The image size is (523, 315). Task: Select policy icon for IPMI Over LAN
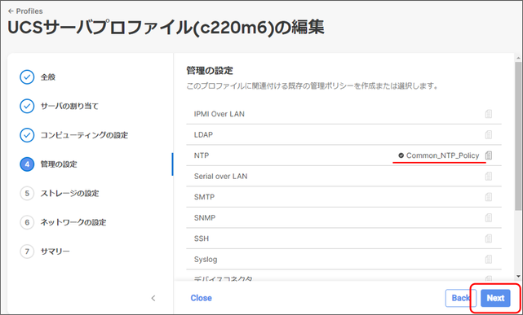(488, 114)
